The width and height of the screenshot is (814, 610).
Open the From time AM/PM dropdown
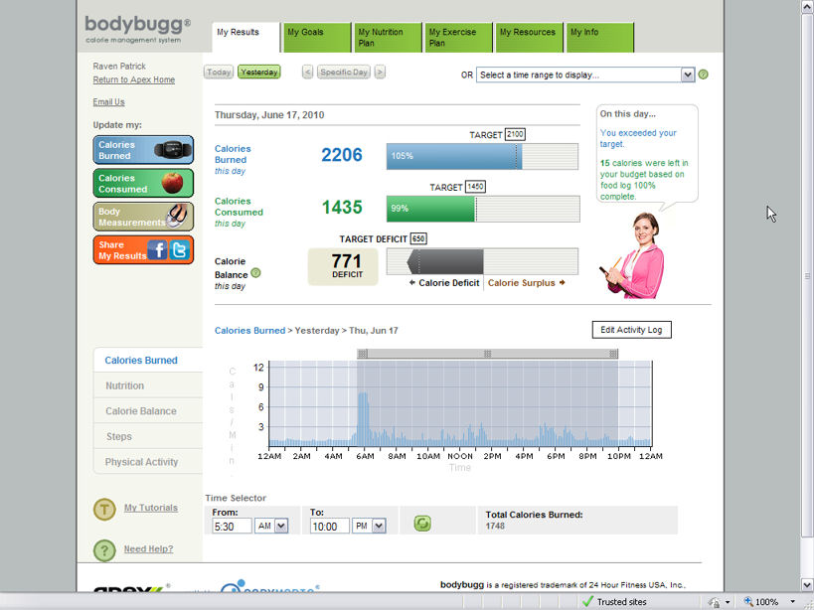(281, 526)
